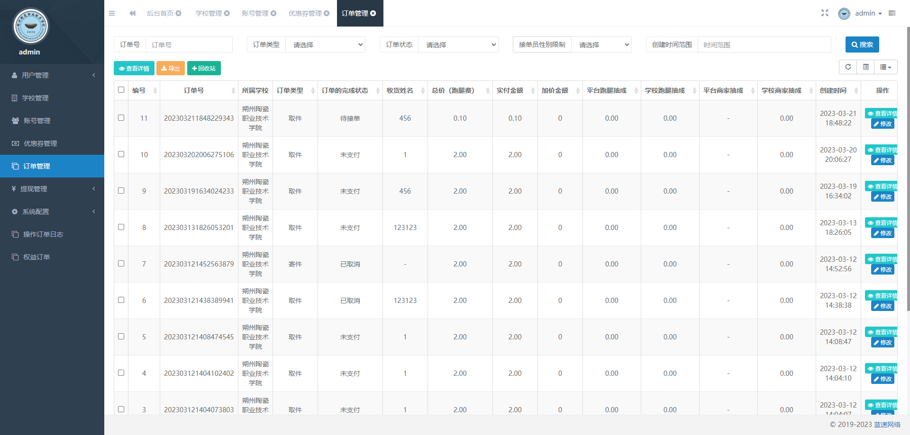The width and height of the screenshot is (910, 435).
Task: Select the checkbox for order row 8
Action: pyautogui.click(x=121, y=227)
